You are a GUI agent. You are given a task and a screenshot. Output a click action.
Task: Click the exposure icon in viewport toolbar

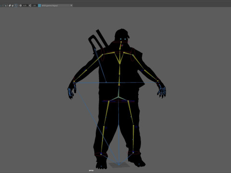pyautogui.click(x=21, y=5)
